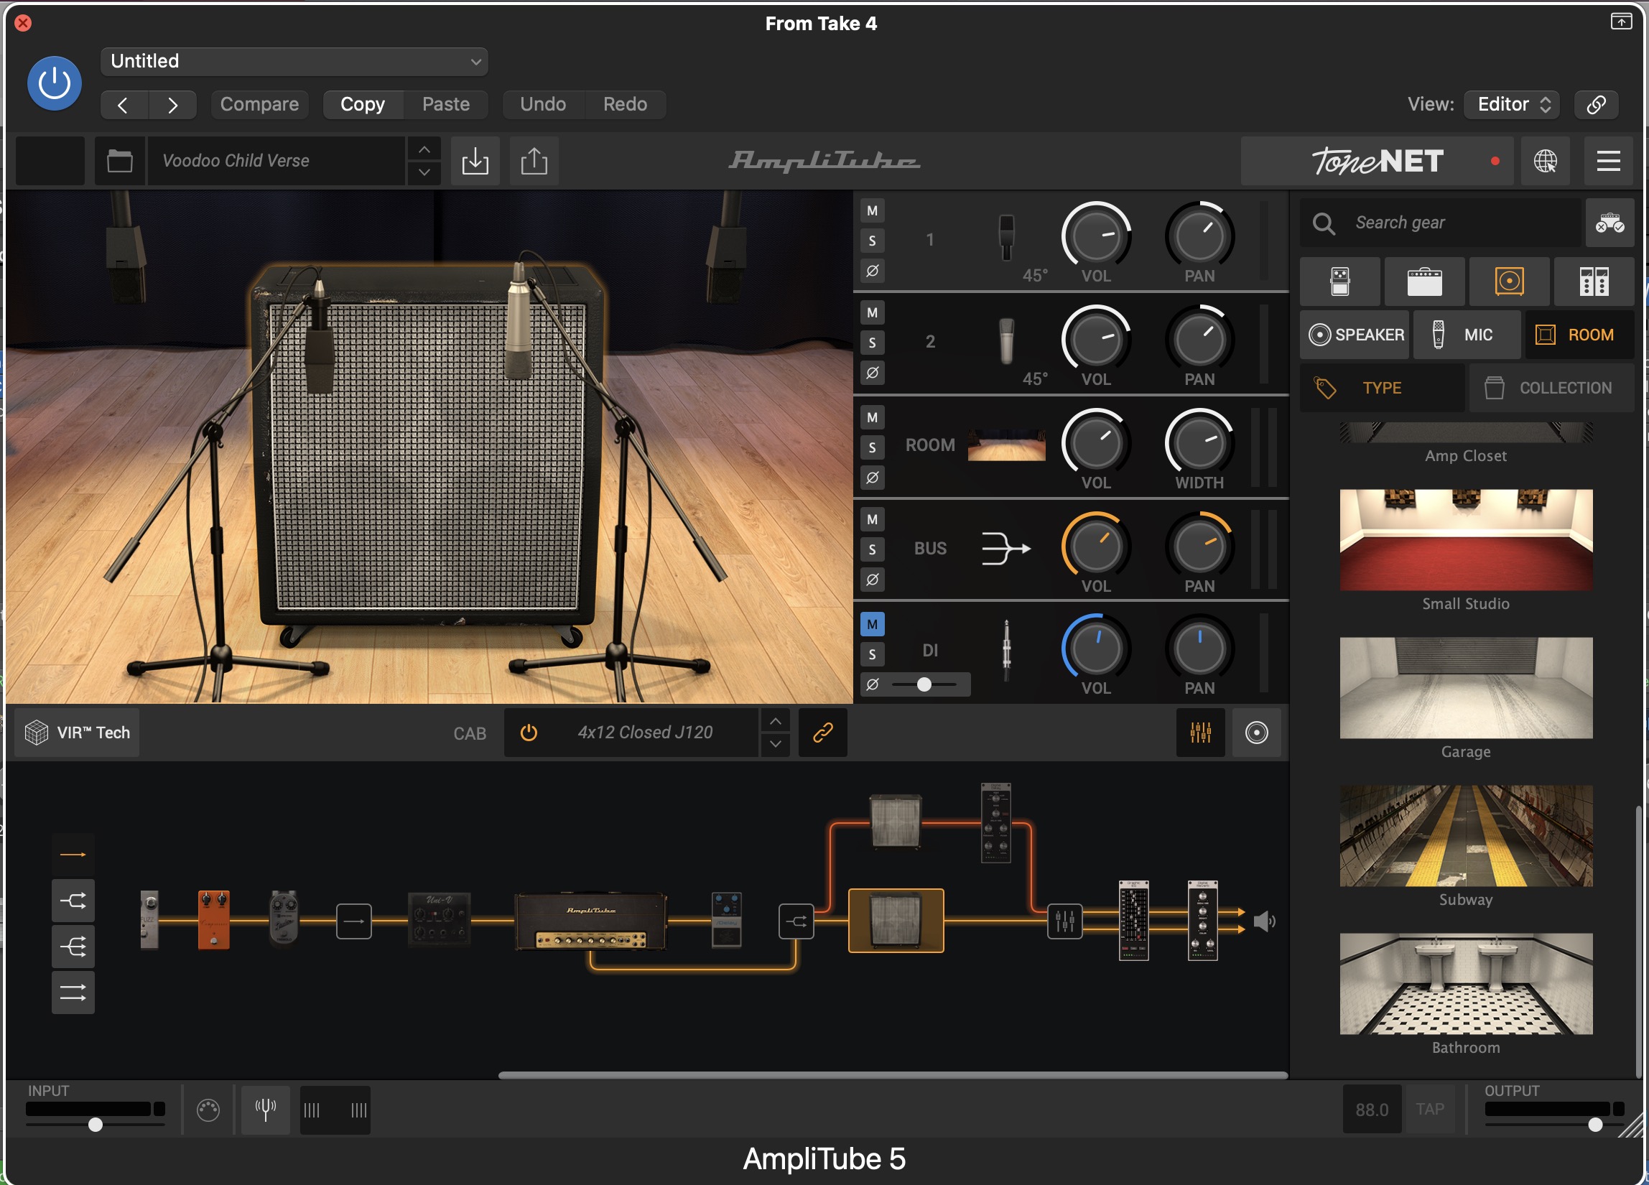This screenshot has width=1649, height=1185.
Task: Select the split-at-end signal routing icon
Action: click(73, 901)
